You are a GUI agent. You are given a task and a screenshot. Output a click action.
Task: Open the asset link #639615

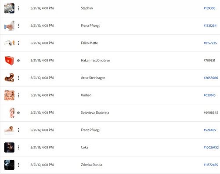(x=209, y=95)
